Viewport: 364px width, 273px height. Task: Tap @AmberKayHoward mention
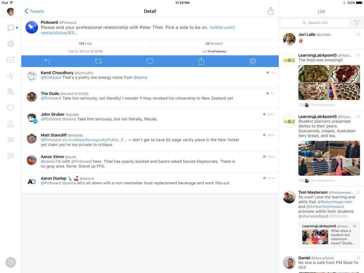(325, 207)
